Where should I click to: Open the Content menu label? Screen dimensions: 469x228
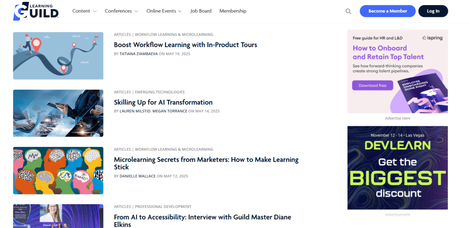pos(81,11)
